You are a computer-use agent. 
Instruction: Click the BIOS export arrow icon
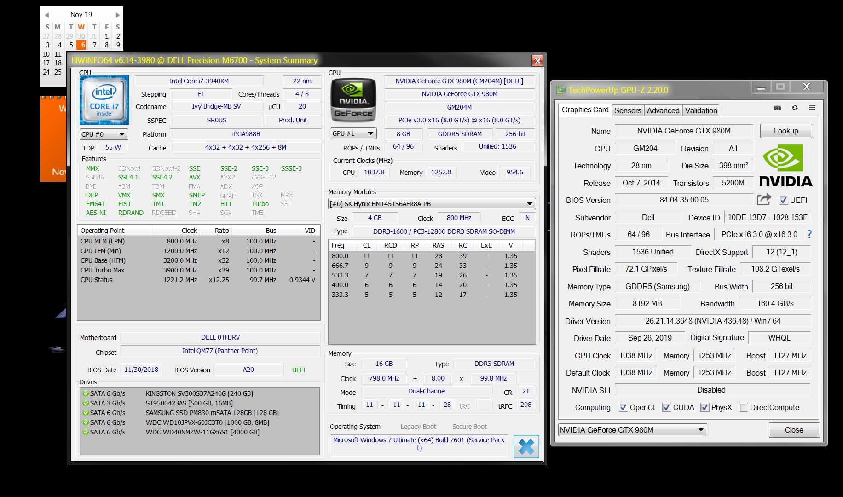(764, 200)
